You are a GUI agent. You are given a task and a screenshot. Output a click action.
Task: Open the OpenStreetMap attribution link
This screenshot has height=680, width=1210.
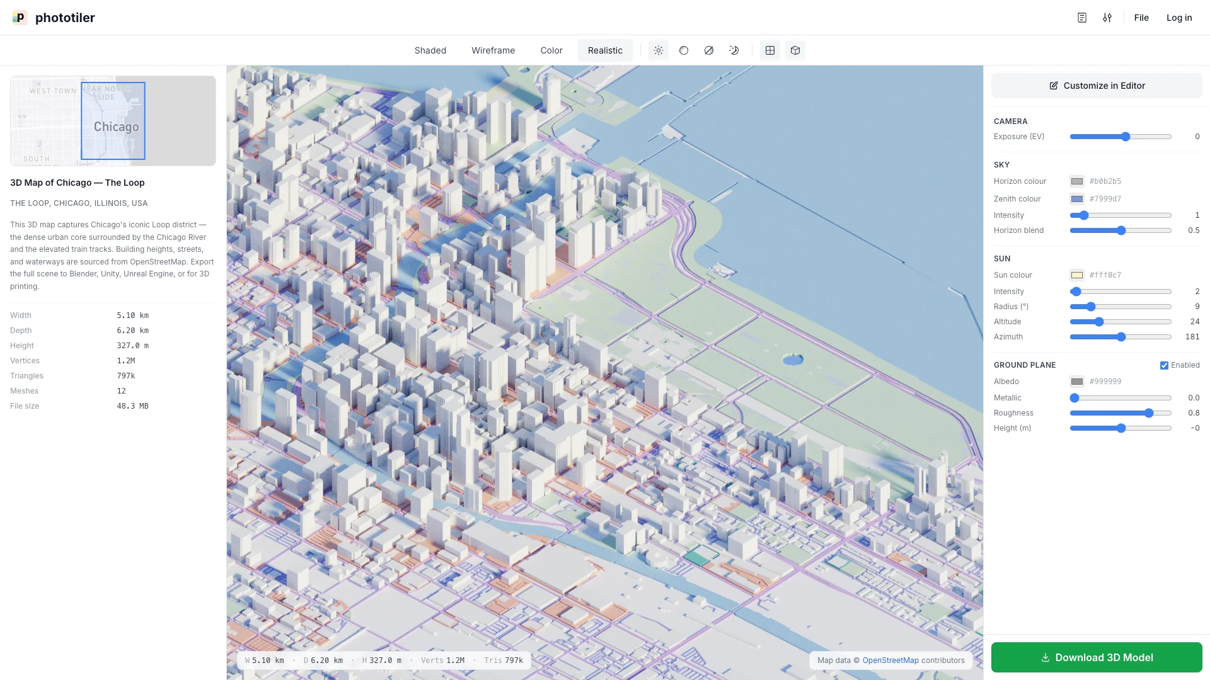890,660
